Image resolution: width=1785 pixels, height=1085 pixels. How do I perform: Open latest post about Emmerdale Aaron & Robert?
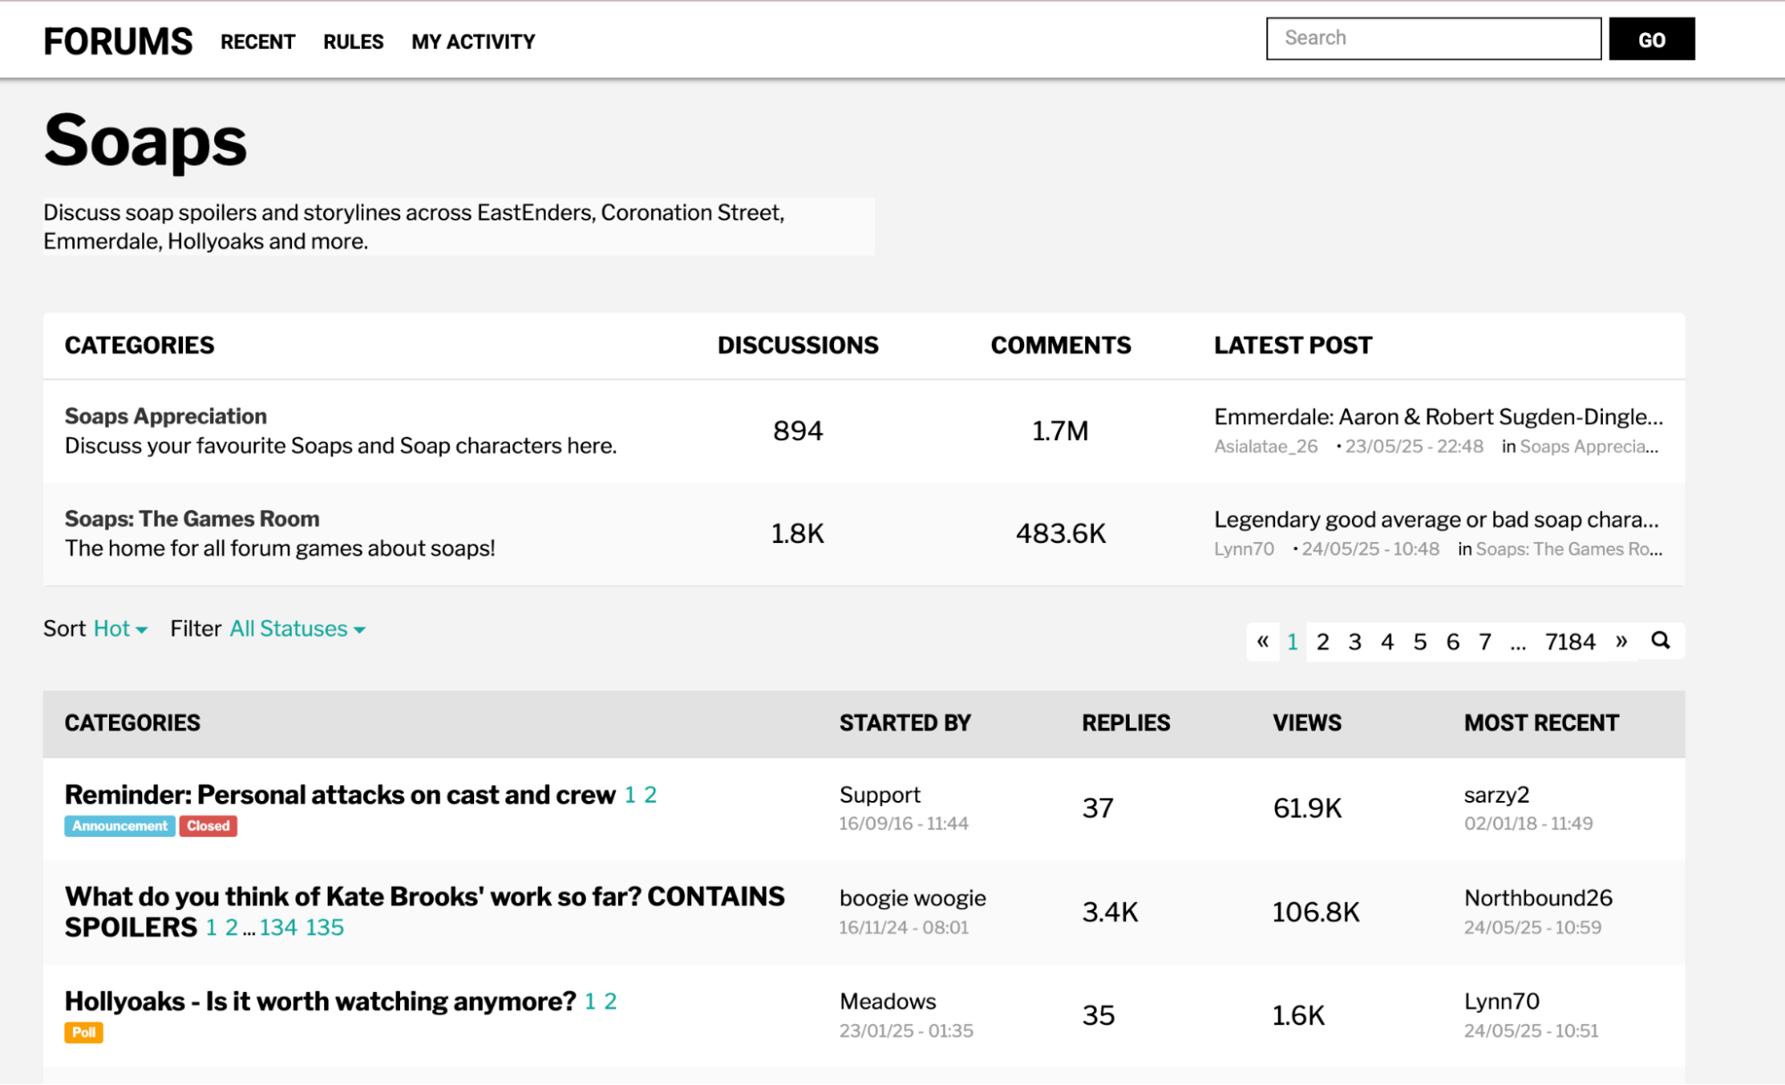coord(1438,416)
